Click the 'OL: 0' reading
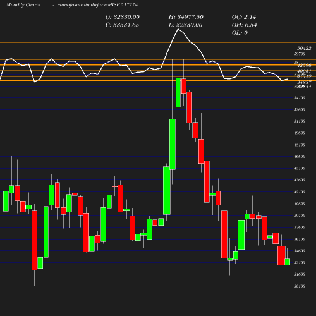The width and height of the screenshot is (316, 316). (x=240, y=33)
